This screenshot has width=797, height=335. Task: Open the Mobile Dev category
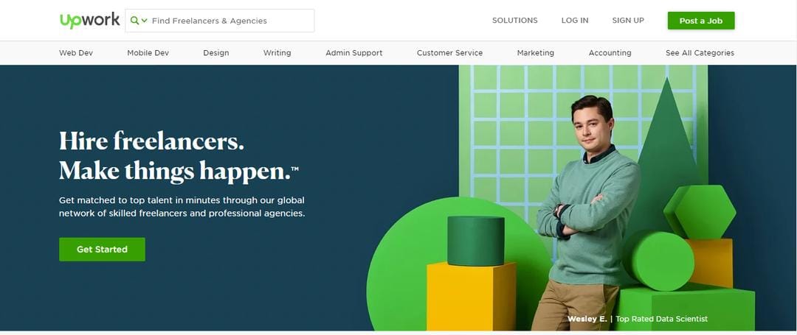click(x=148, y=53)
